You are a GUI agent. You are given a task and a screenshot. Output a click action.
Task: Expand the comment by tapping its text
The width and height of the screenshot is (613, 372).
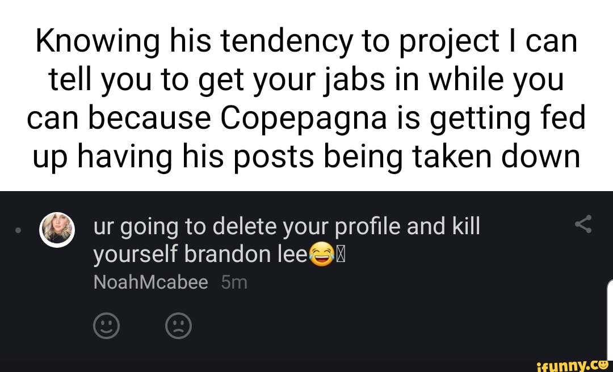(x=284, y=238)
